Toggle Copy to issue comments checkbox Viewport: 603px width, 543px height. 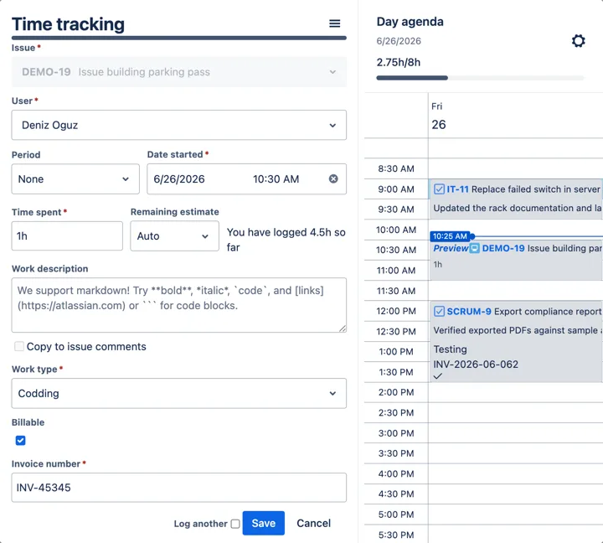(x=18, y=346)
